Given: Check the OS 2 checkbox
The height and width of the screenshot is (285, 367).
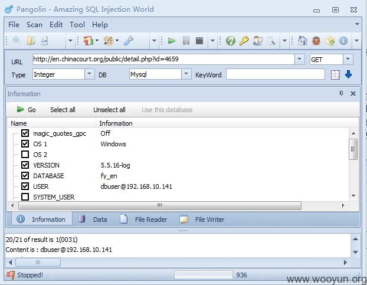Looking at the screenshot, I should pos(25,155).
